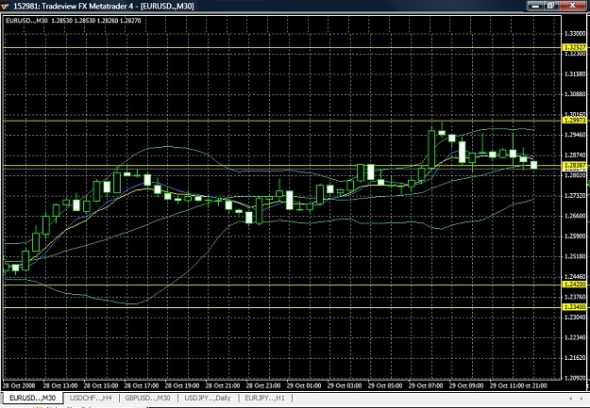The width and height of the screenshot is (590, 408).
Task: Click the 1.29460 price scale value
Action: (575, 135)
